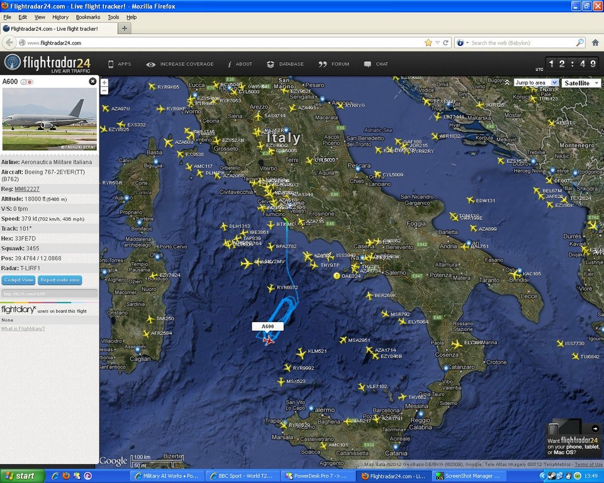Click the map zoom out minus button
604x483 pixels.
pos(104,91)
